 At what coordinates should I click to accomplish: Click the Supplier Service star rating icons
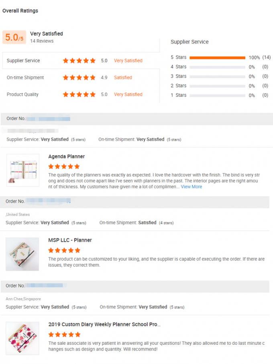(x=79, y=61)
